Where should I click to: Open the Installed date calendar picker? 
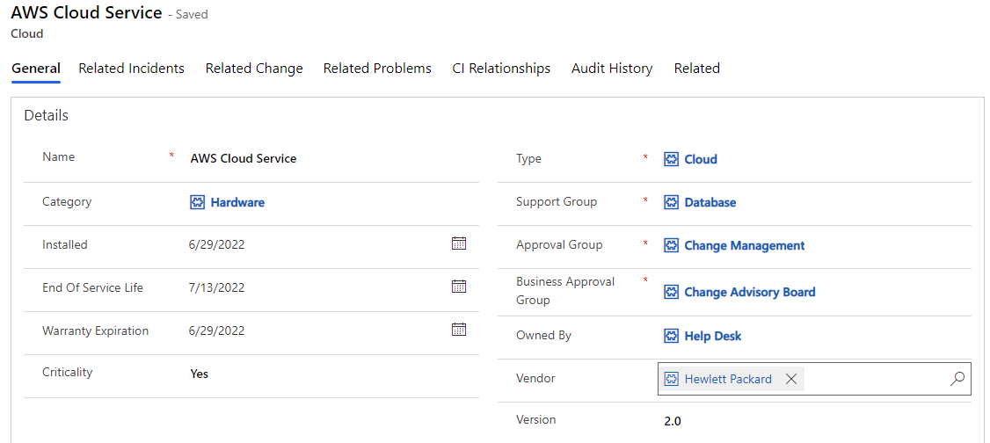click(458, 243)
